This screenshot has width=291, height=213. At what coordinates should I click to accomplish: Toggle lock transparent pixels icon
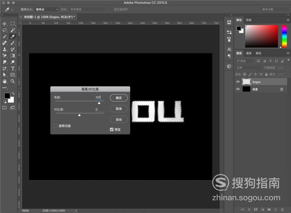click(245, 74)
